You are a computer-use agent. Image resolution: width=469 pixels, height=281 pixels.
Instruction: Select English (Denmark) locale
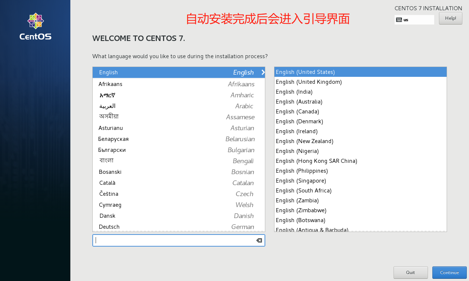click(x=361, y=121)
